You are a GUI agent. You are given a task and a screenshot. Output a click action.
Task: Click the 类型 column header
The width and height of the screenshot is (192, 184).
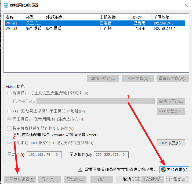click(x=34, y=17)
